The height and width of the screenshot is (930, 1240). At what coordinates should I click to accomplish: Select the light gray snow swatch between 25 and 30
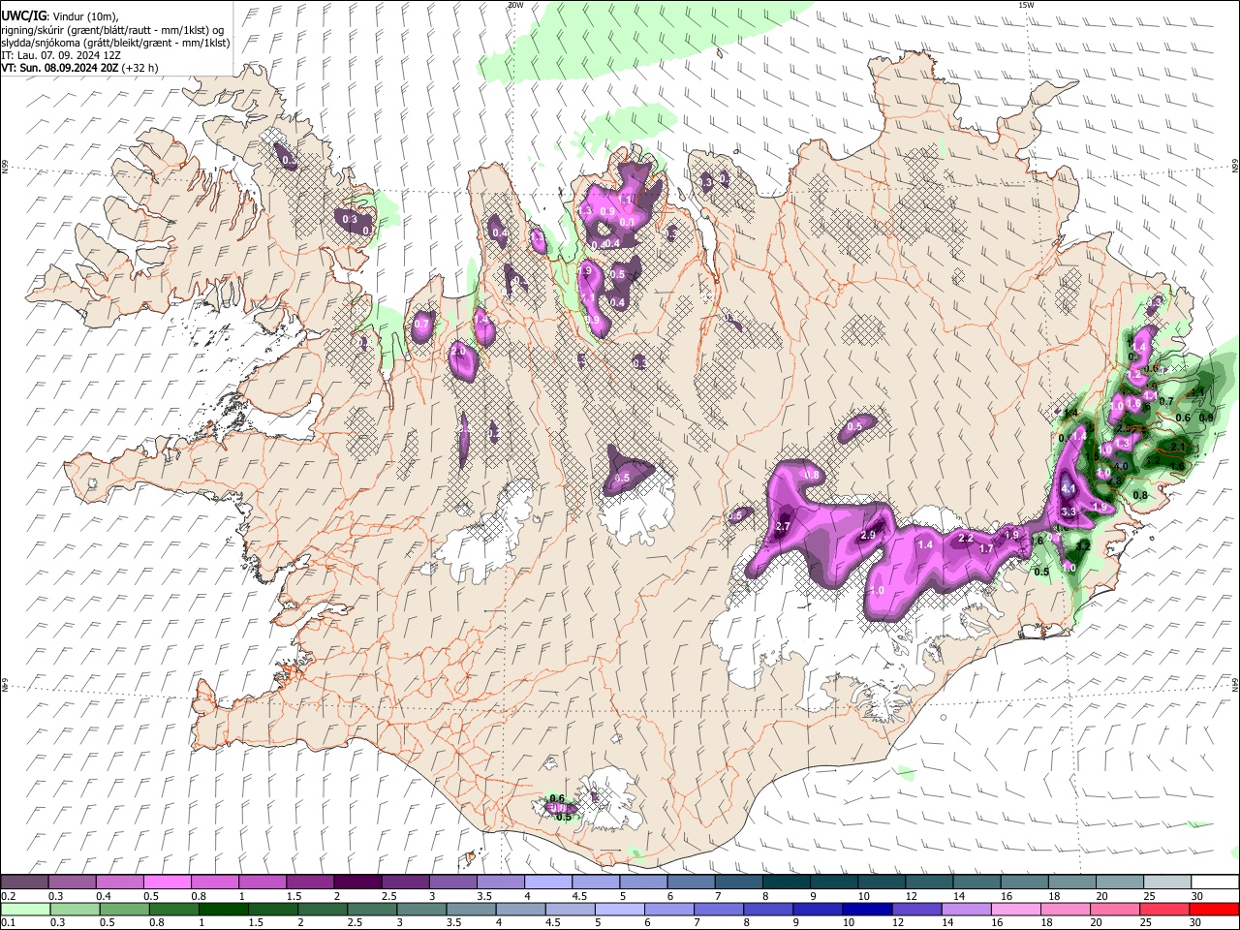click(1167, 883)
